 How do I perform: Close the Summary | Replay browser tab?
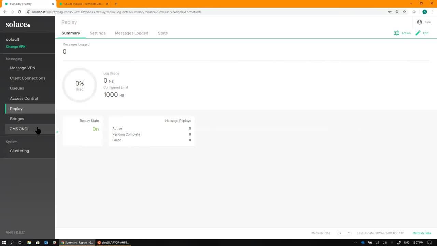pyautogui.click(x=52, y=4)
